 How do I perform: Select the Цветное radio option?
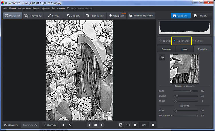pos(161,41)
